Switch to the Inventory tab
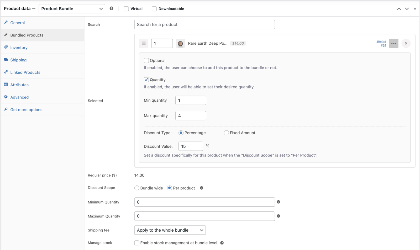This screenshot has height=250, width=420. click(19, 48)
